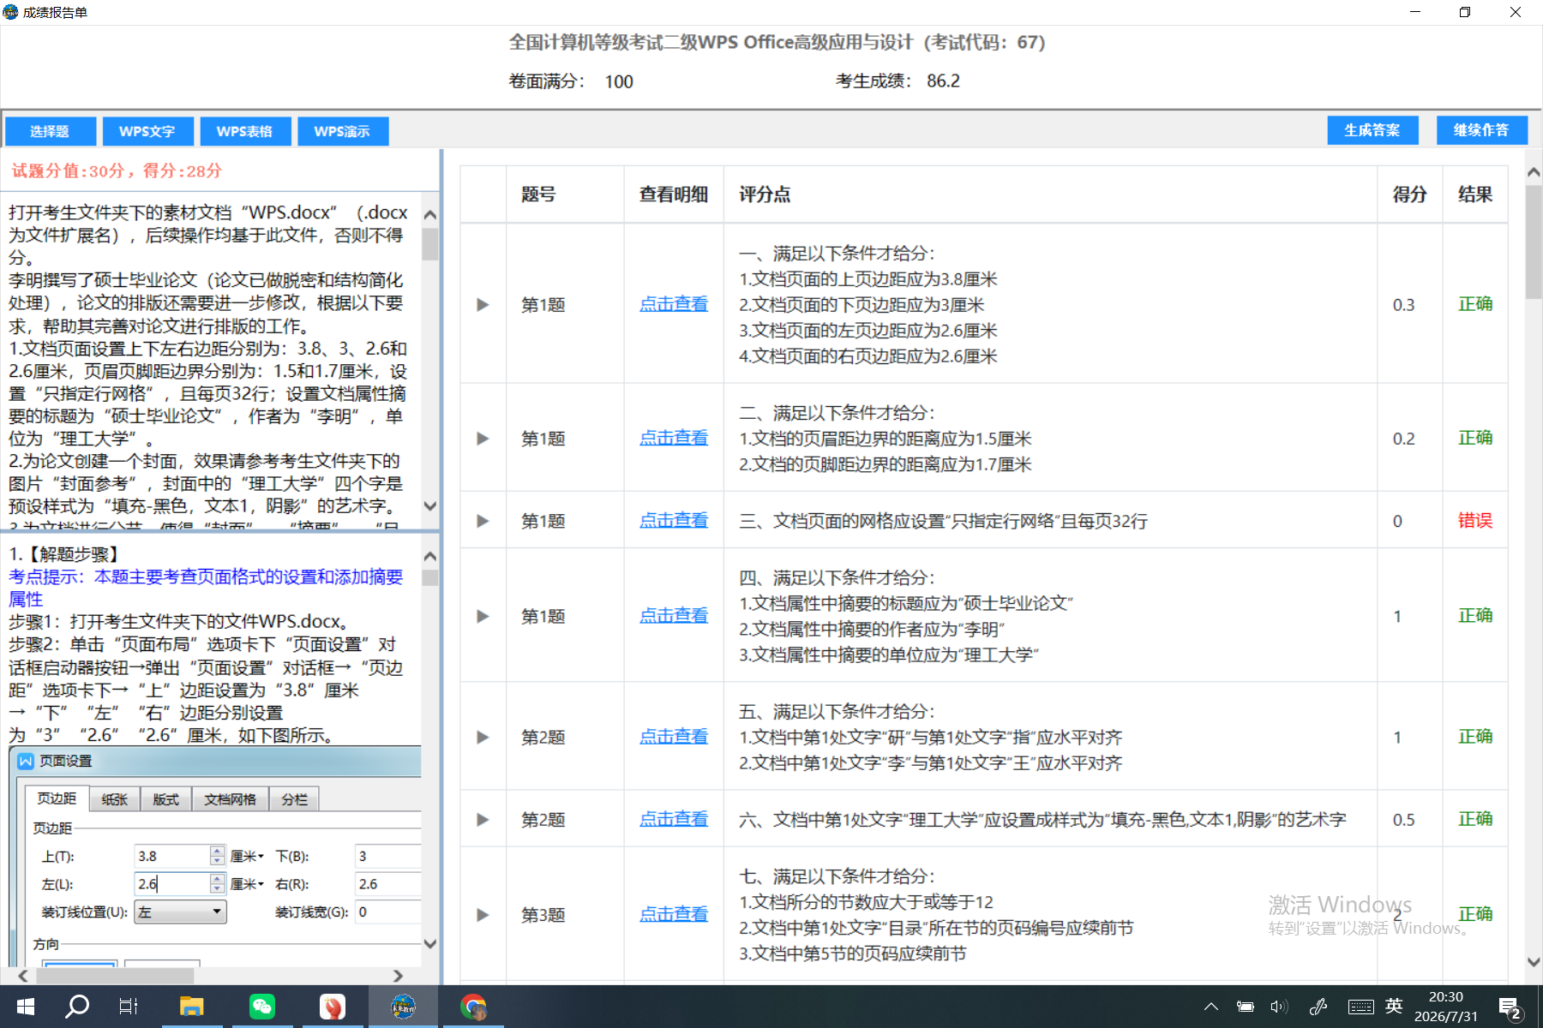Click the 继续作答 button

(1482, 130)
